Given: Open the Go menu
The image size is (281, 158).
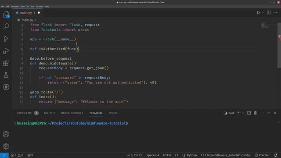Looking at the screenshot, I should coord(28,7).
